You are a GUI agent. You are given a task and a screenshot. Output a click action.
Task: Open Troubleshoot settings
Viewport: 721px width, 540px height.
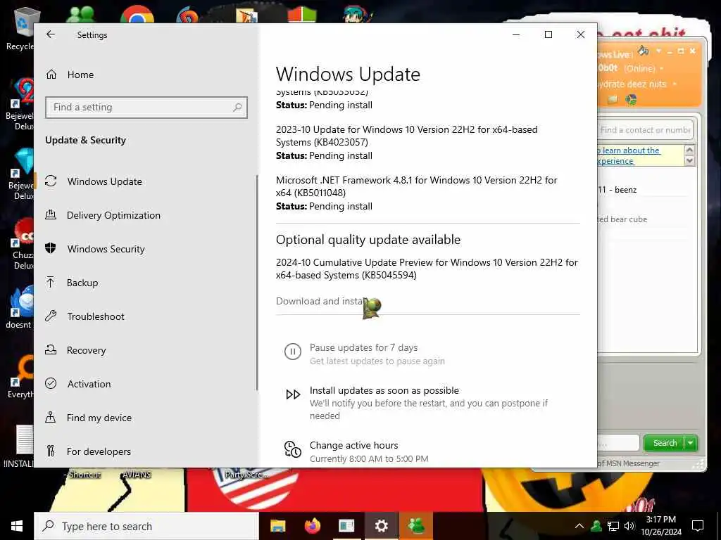tap(96, 316)
